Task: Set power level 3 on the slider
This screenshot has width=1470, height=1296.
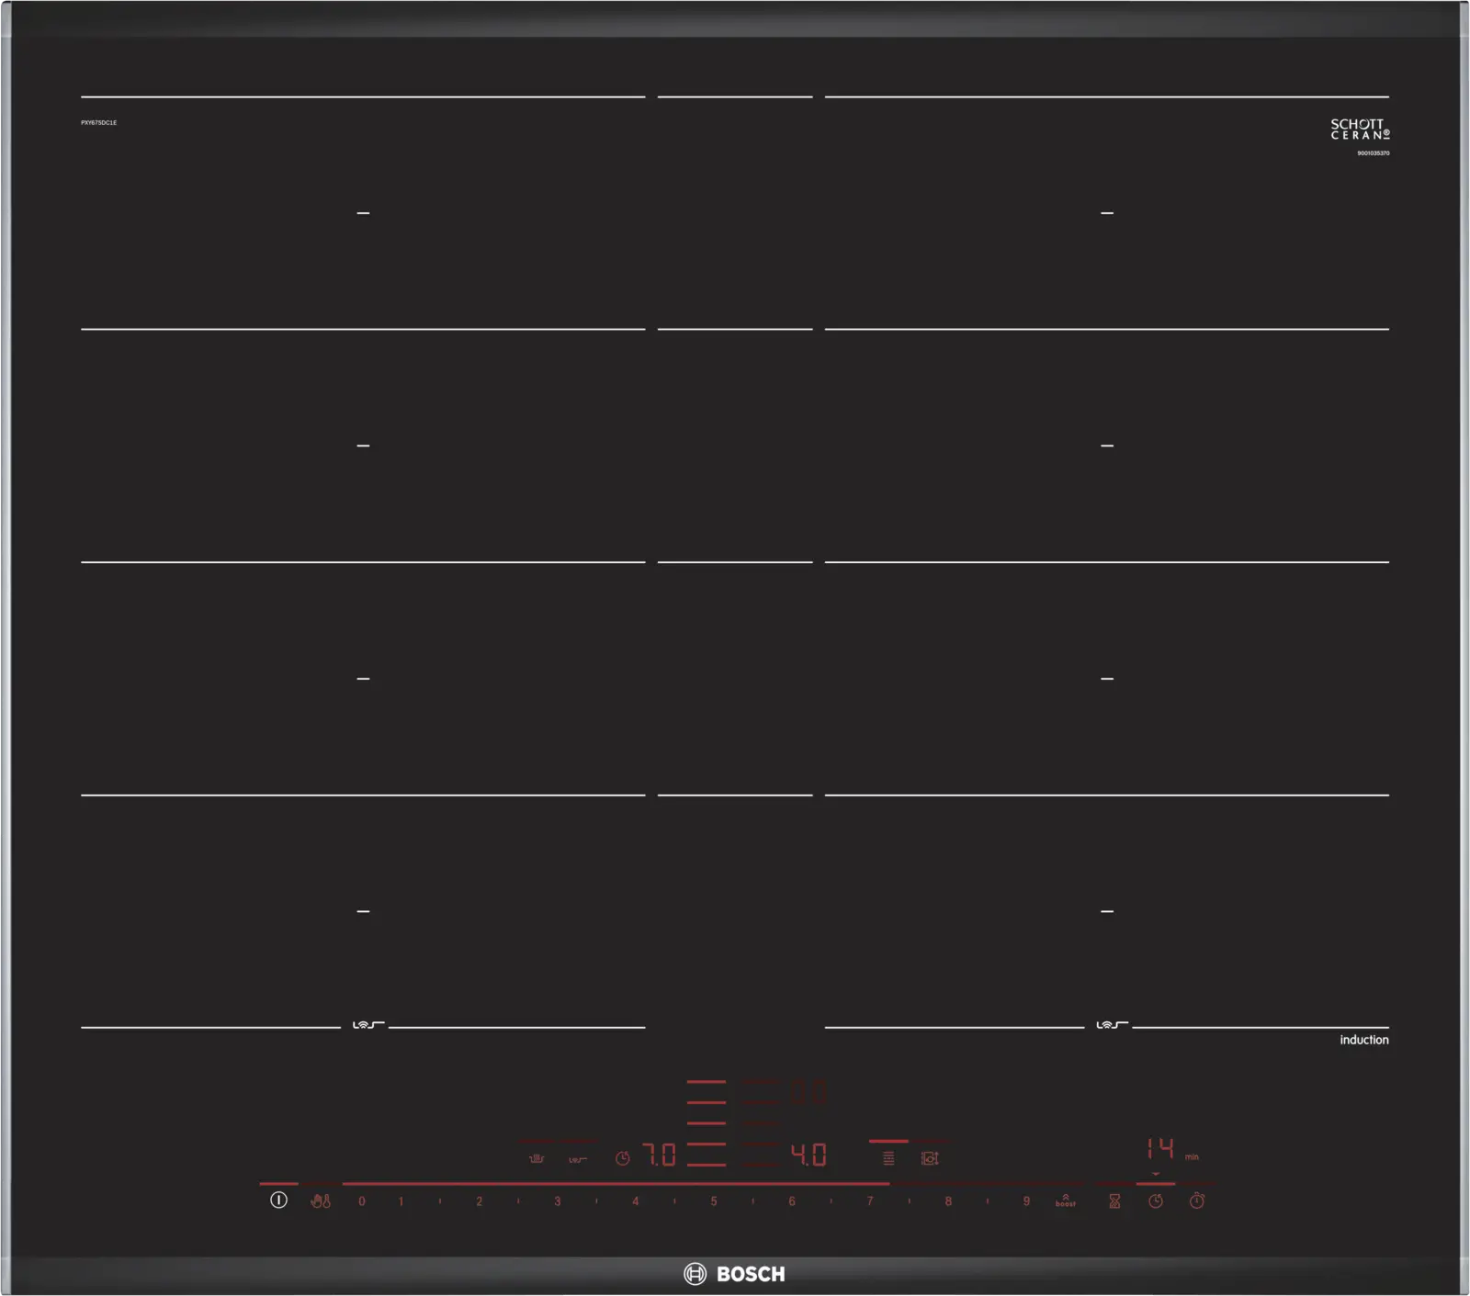Action: 558,1200
